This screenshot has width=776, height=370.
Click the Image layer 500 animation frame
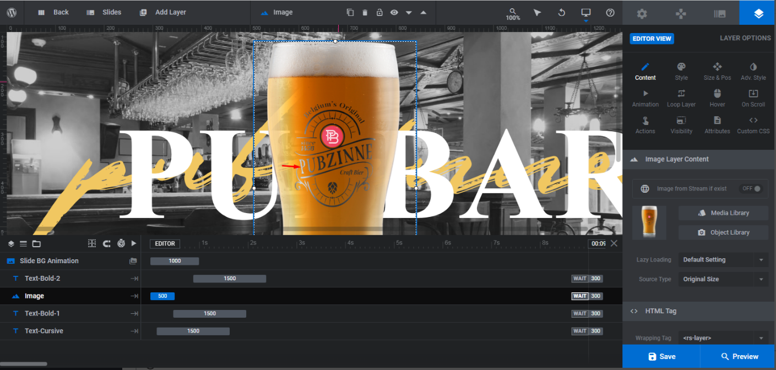(x=162, y=296)
